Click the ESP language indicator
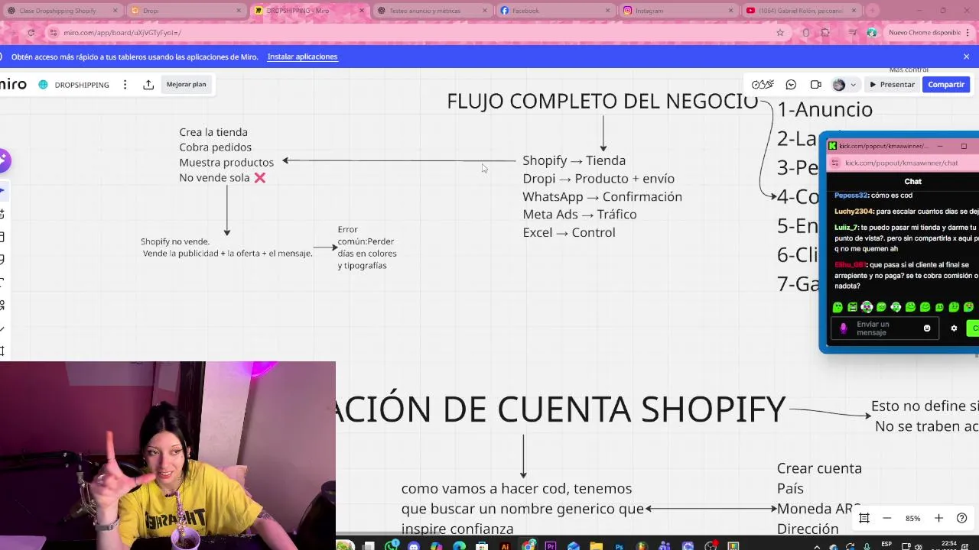Screen dimensions: 979x550 point(886,544)
